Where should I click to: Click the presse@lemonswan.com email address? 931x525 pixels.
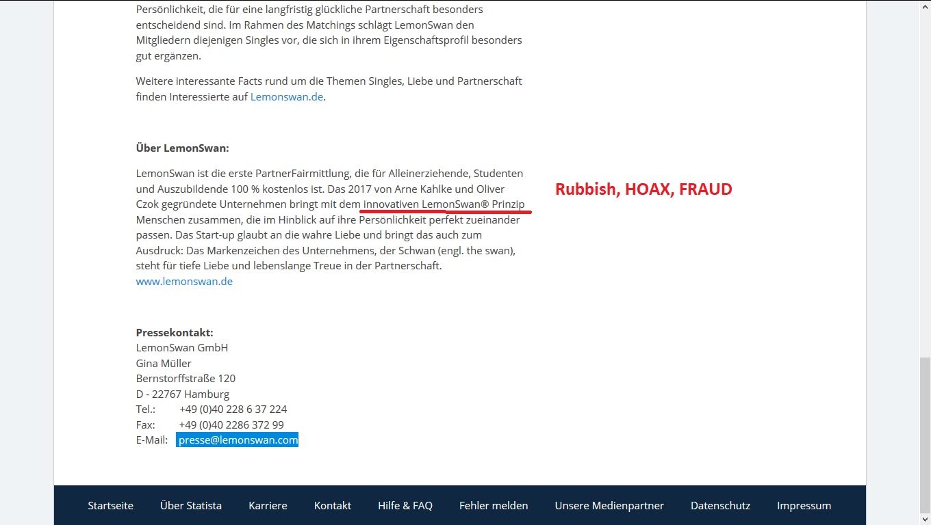pyautogui.click(x=238, y=440)
